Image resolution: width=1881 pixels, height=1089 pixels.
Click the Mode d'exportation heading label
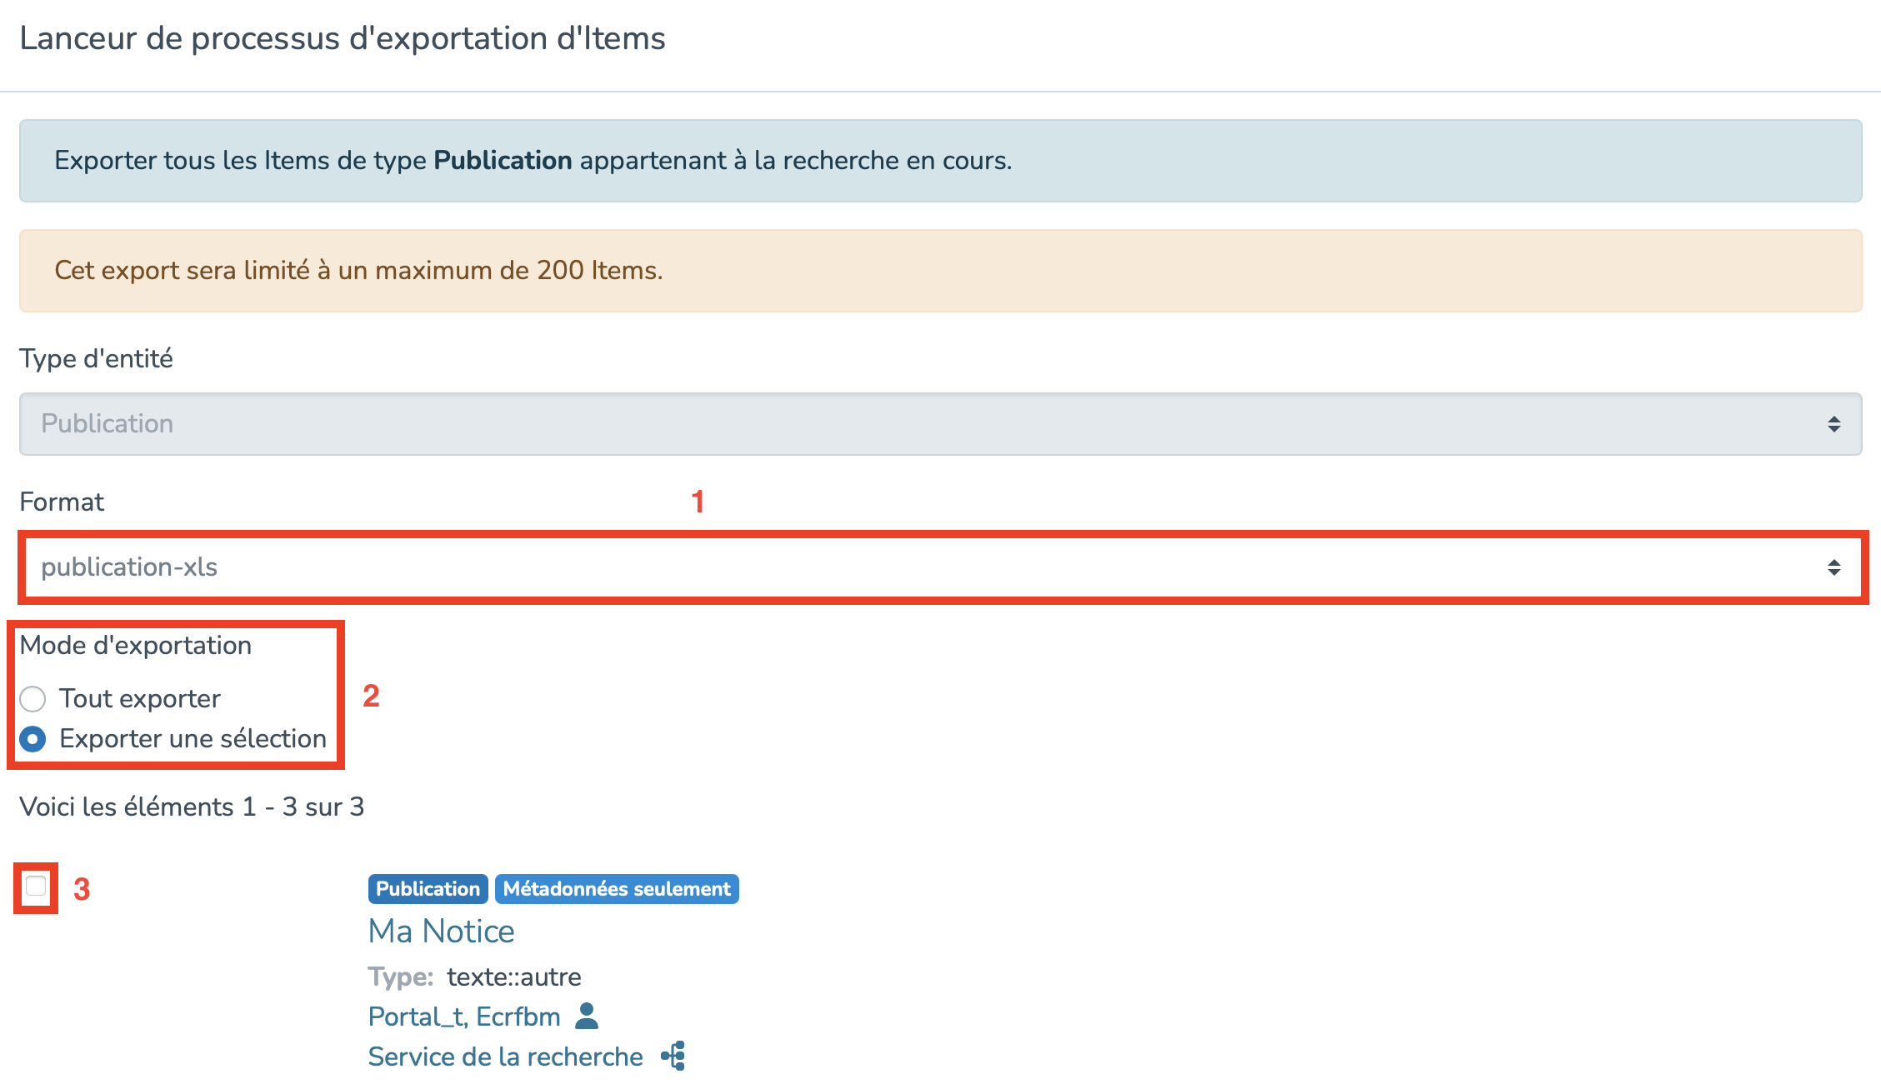(136, 646)
